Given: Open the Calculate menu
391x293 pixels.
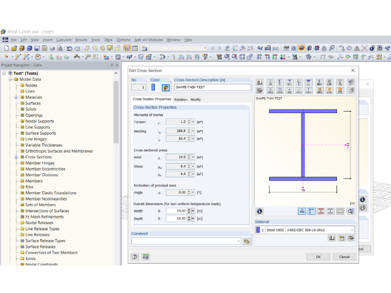Looking at the screenshot, I should coord(64,40).
